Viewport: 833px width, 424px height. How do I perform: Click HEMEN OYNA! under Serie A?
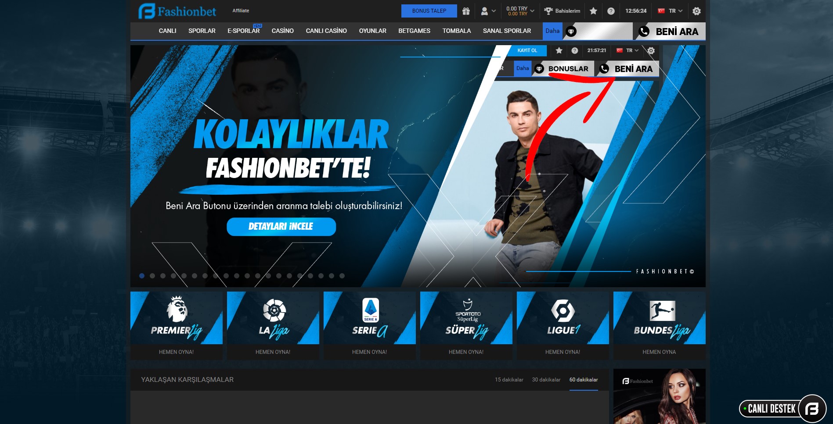[x=370, y=352]
